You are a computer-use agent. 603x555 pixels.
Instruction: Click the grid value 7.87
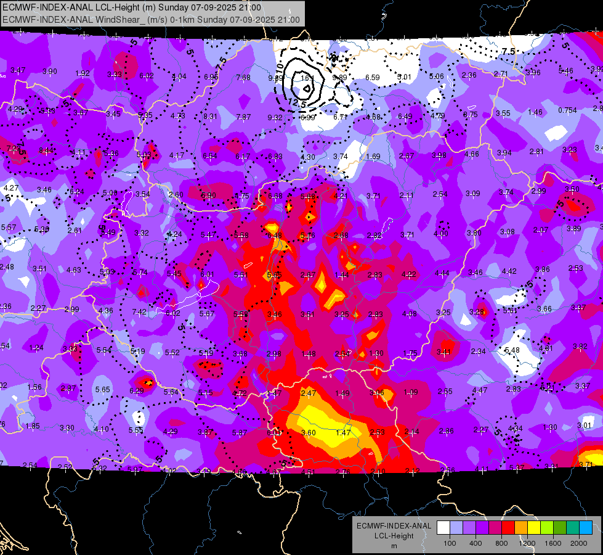point(243,117)
